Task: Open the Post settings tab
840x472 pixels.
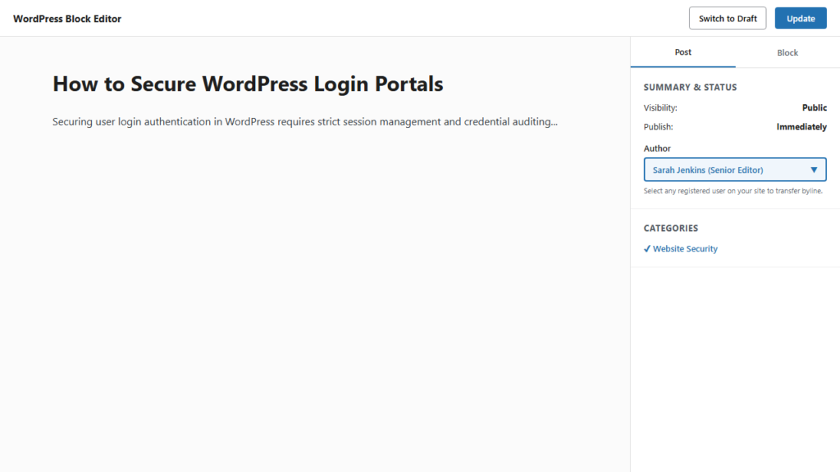Action: (682, 52)
